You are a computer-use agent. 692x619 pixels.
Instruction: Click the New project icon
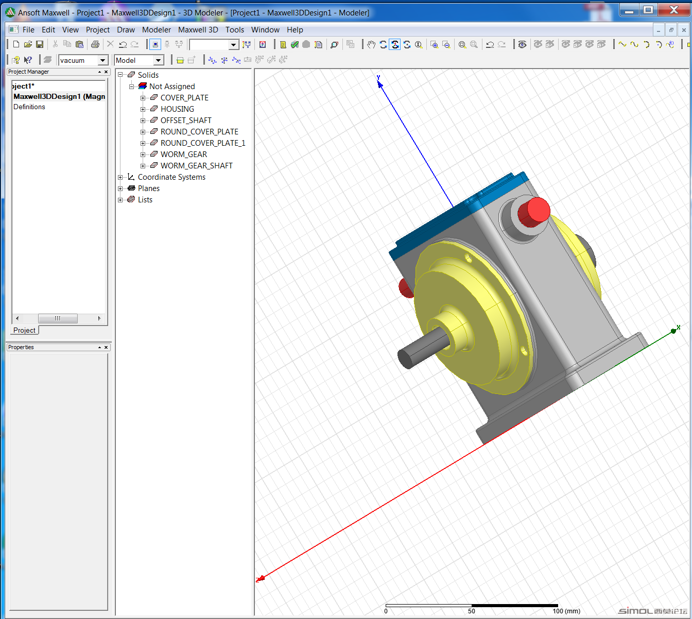pos(16,45)
